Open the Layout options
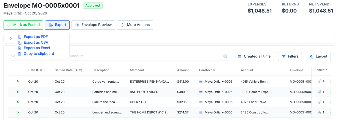This screenshot has width=339, height=120. 318,56
